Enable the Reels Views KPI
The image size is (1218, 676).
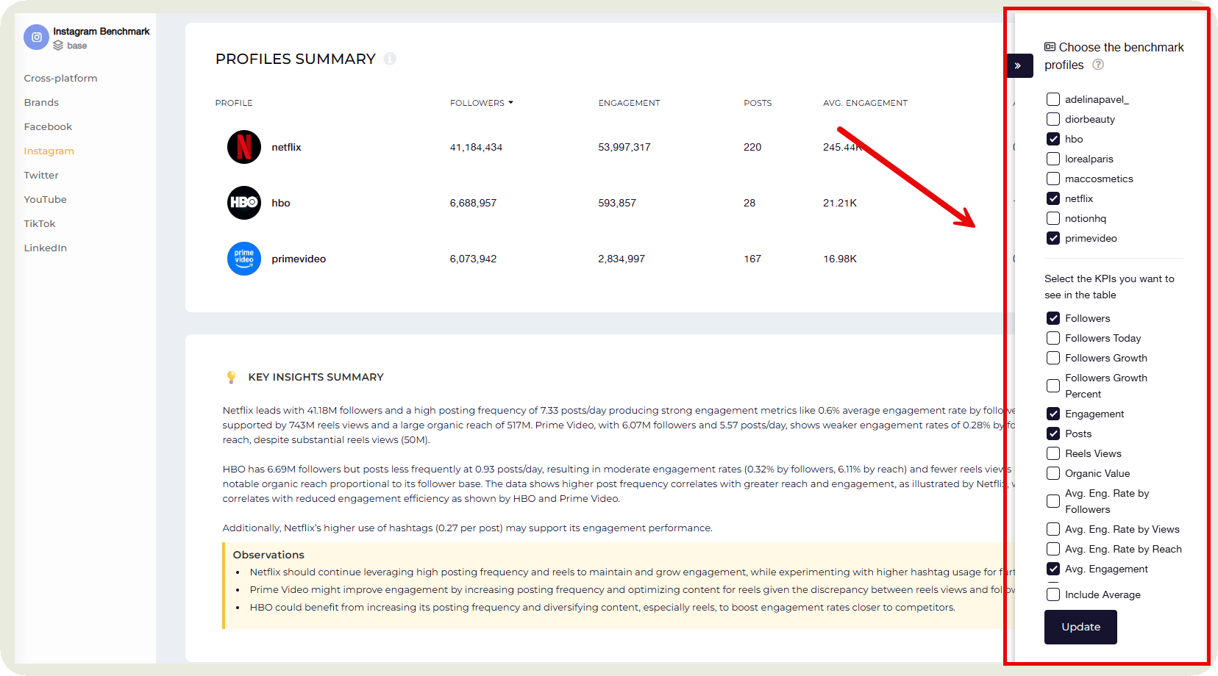[x=1053, y=453]
